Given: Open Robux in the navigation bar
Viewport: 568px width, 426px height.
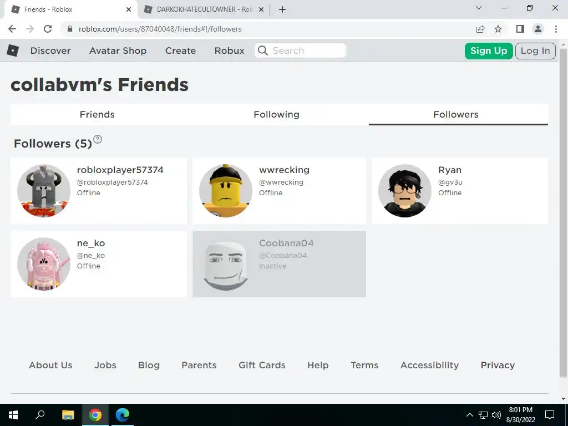Looking at the screenshot, I should click(x=229, y=50).
